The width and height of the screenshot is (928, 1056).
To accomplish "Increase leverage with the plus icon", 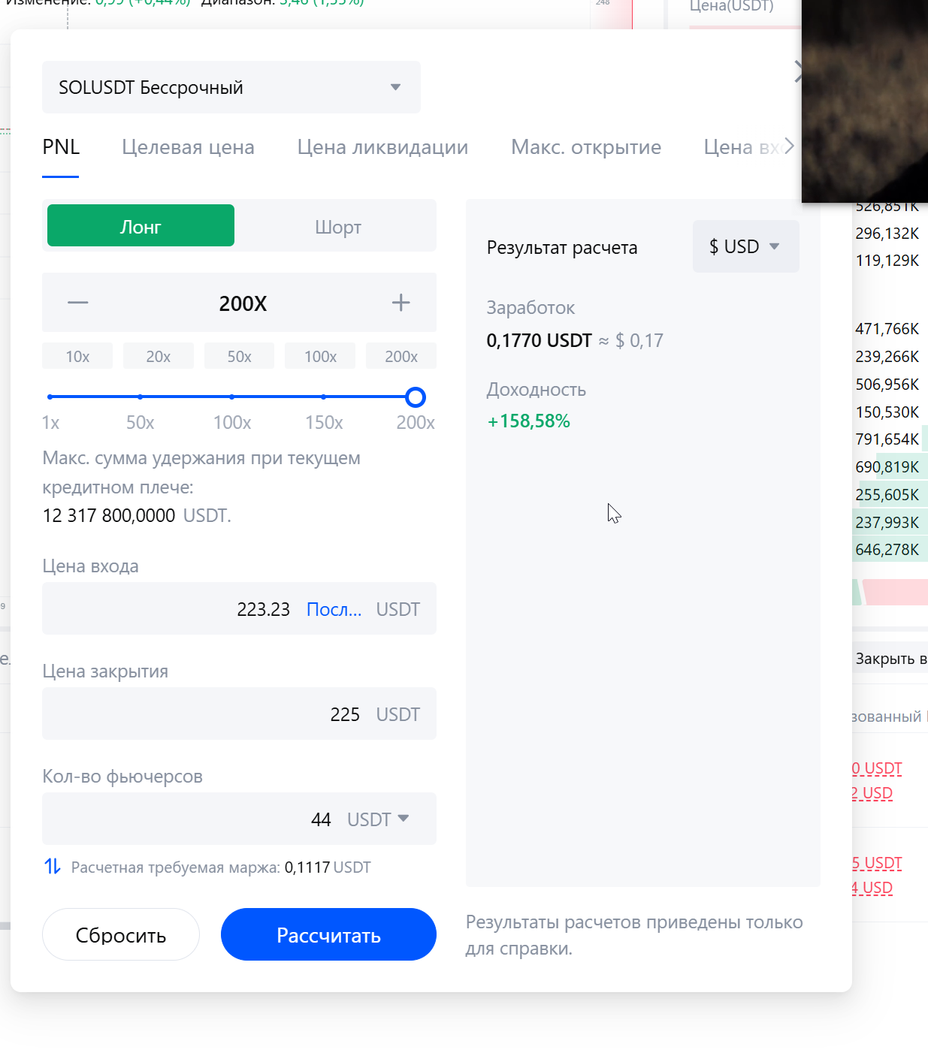I will [x=401, y=303].
